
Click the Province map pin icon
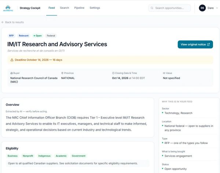pyautogui.click(x=62, y=73)
